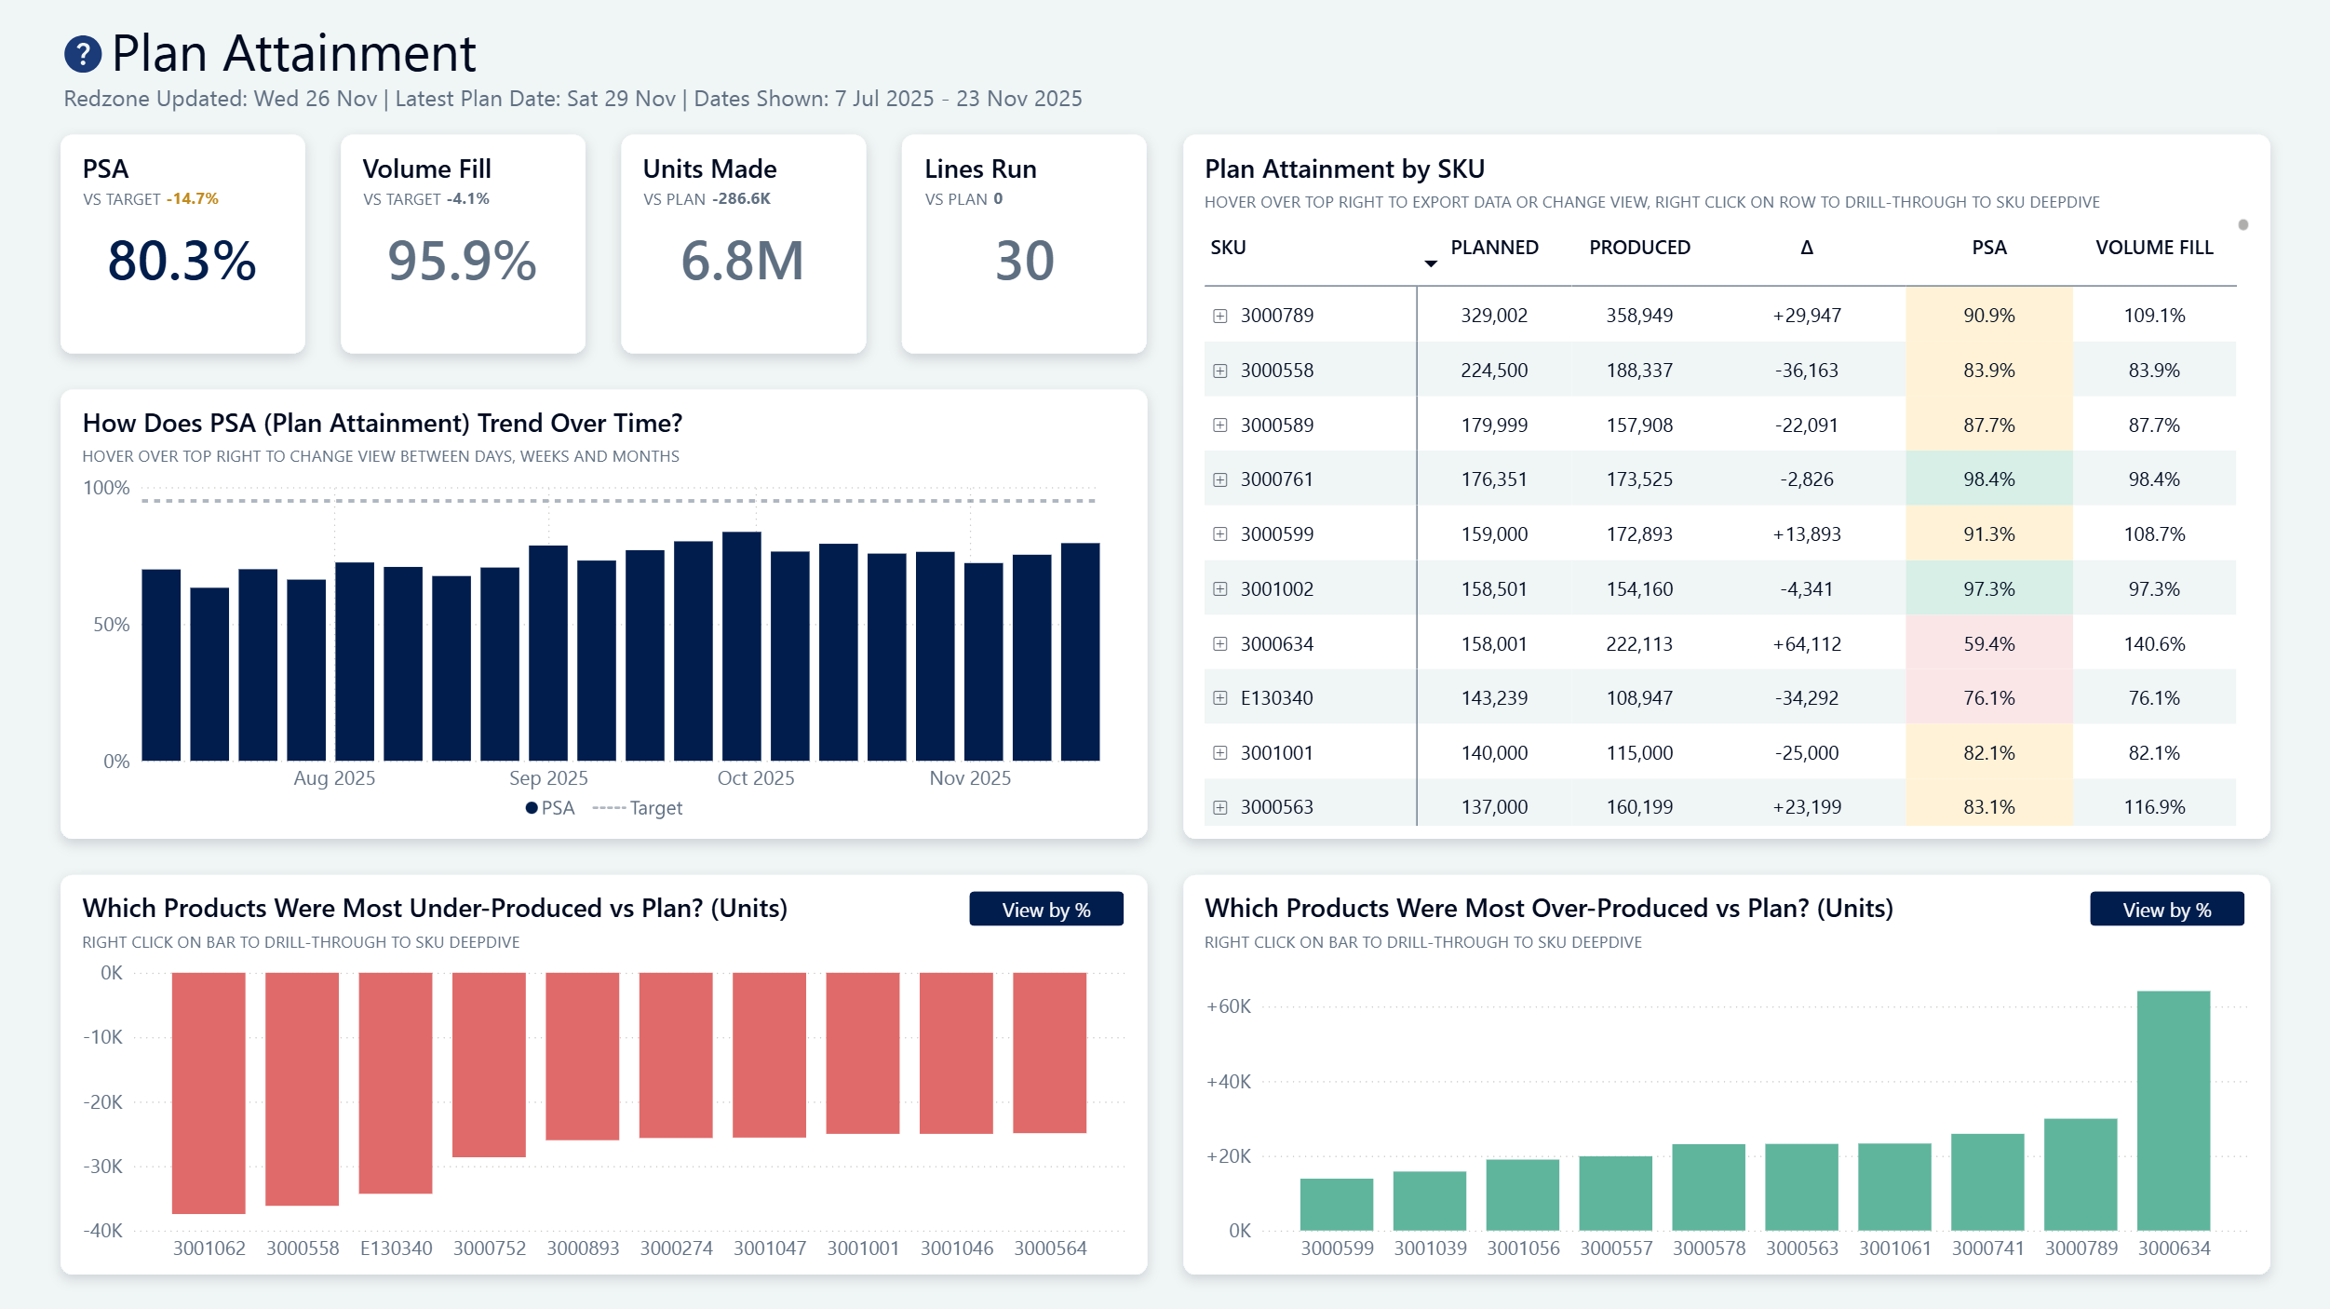Sort the table by the PSA column header

1988,248
